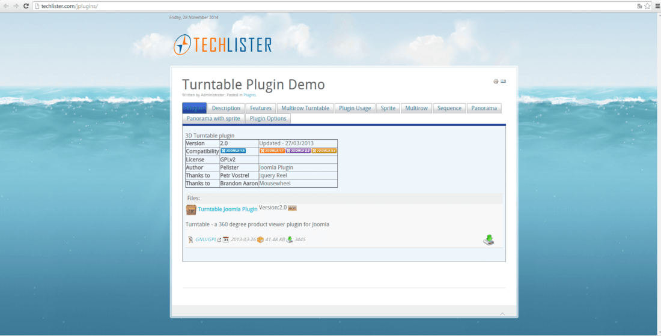Click the 'Jquery Reel' cell

[298, 176]
